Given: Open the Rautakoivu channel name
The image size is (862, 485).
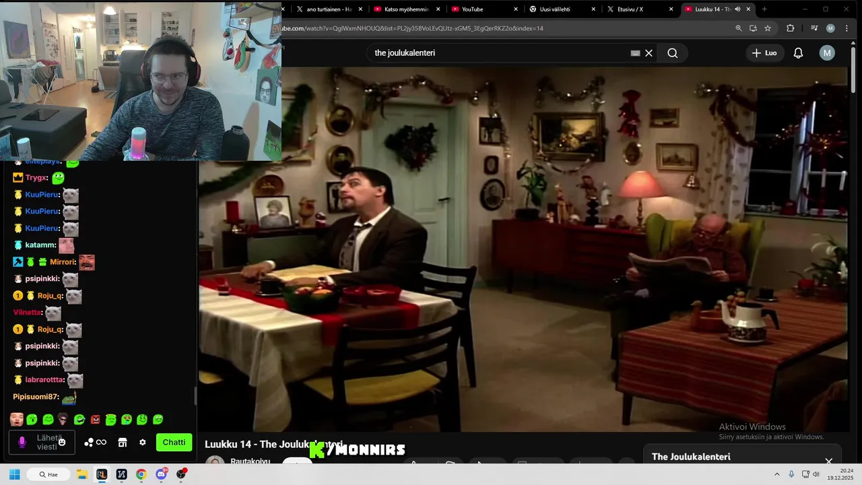Looking at the screenshot, I should [251, 462].
